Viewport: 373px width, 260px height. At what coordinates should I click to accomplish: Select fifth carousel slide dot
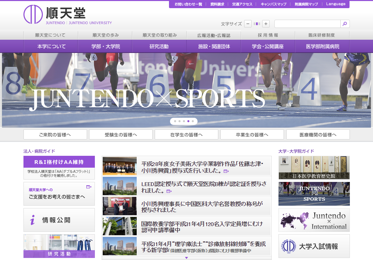tap(193, 121)
